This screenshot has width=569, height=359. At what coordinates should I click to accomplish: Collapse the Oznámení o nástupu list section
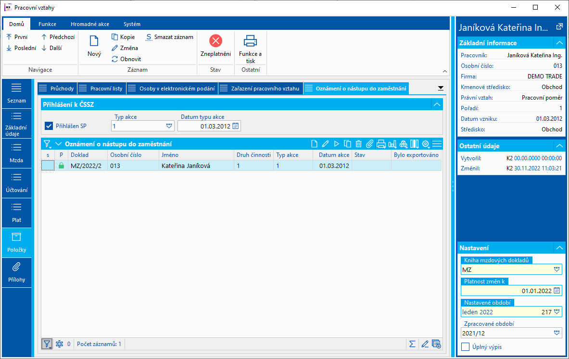(x=58, y=144)
